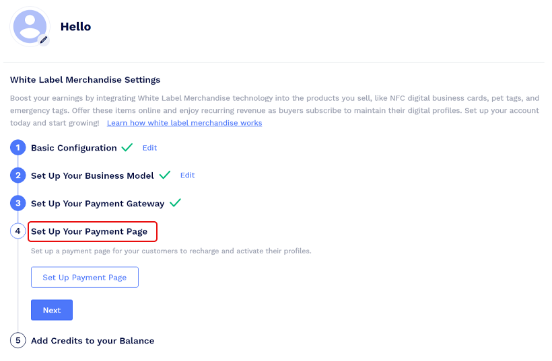Click the pencil edit icon on the avatar
552x361 pixels.
tap(44, 40)
